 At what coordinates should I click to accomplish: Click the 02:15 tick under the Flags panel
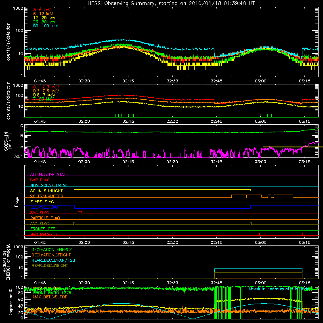tap(128, 243)
